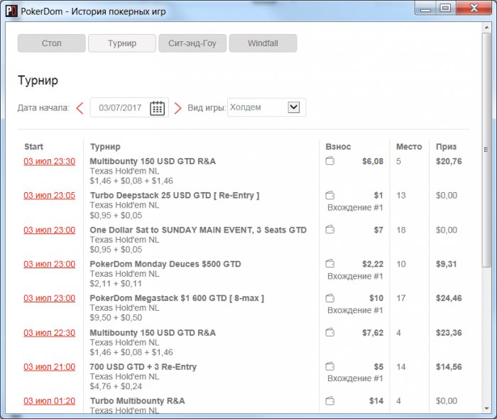Switch to the Стол tab
The height and width of the screenshot is (419, 497).
[52, 43]
